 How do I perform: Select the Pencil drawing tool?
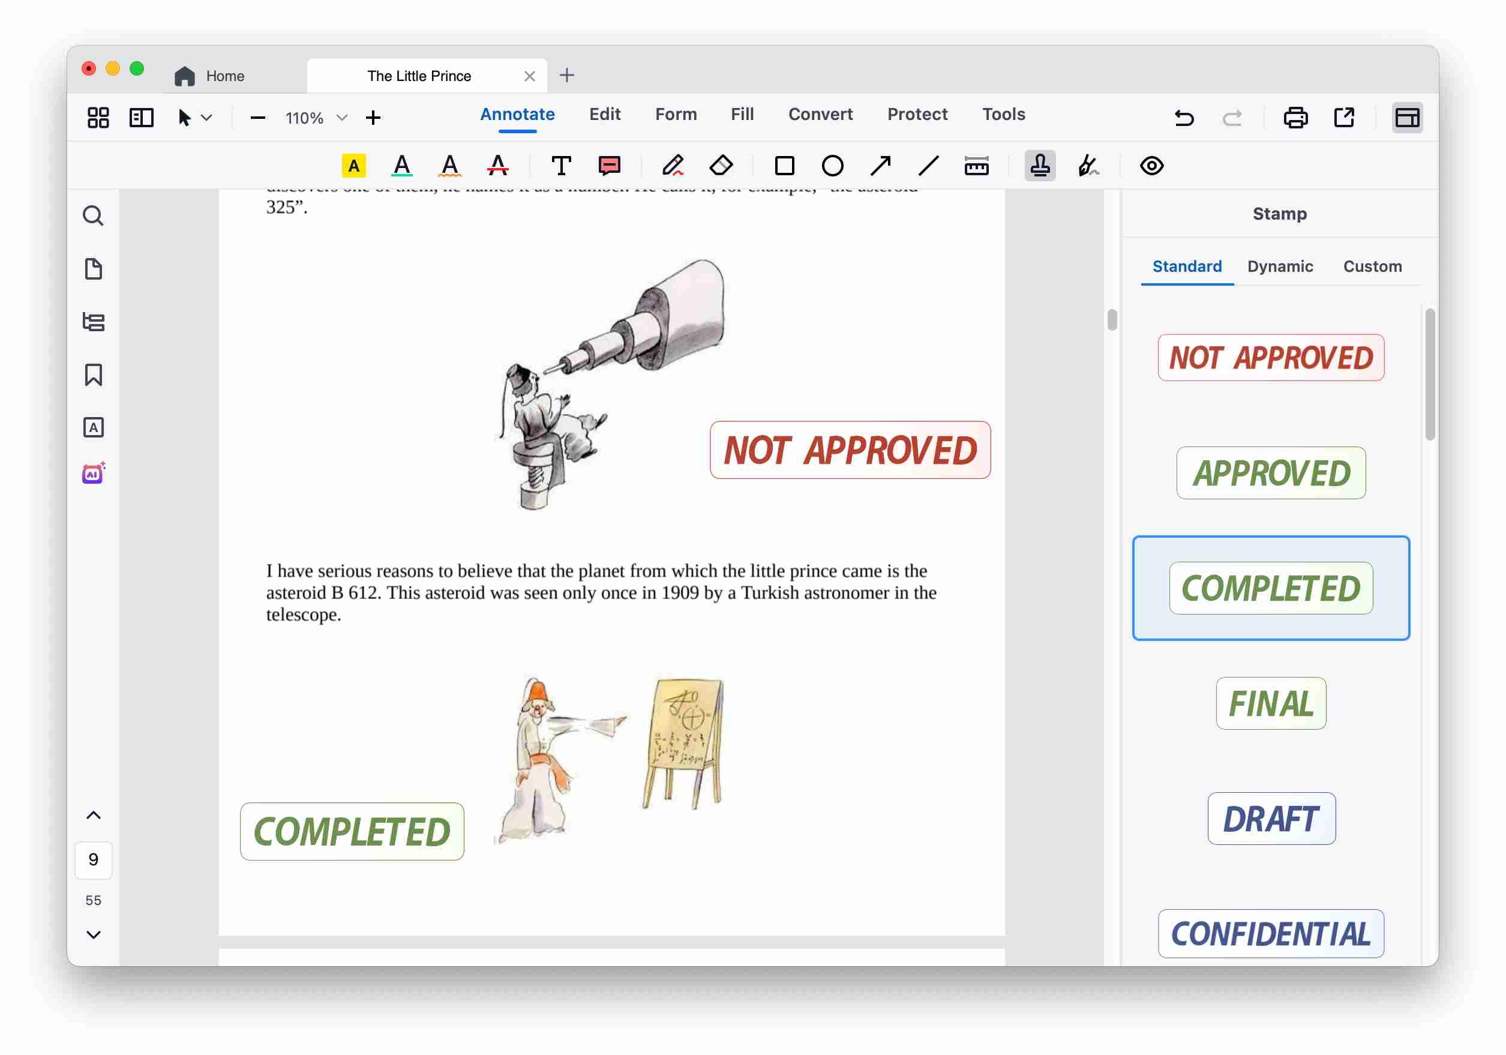[x=673, y=166]
